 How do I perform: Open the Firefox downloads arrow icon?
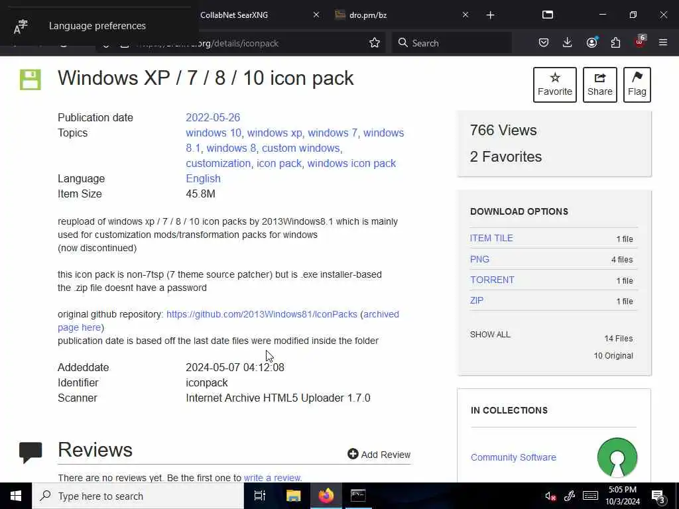(568, 42)
